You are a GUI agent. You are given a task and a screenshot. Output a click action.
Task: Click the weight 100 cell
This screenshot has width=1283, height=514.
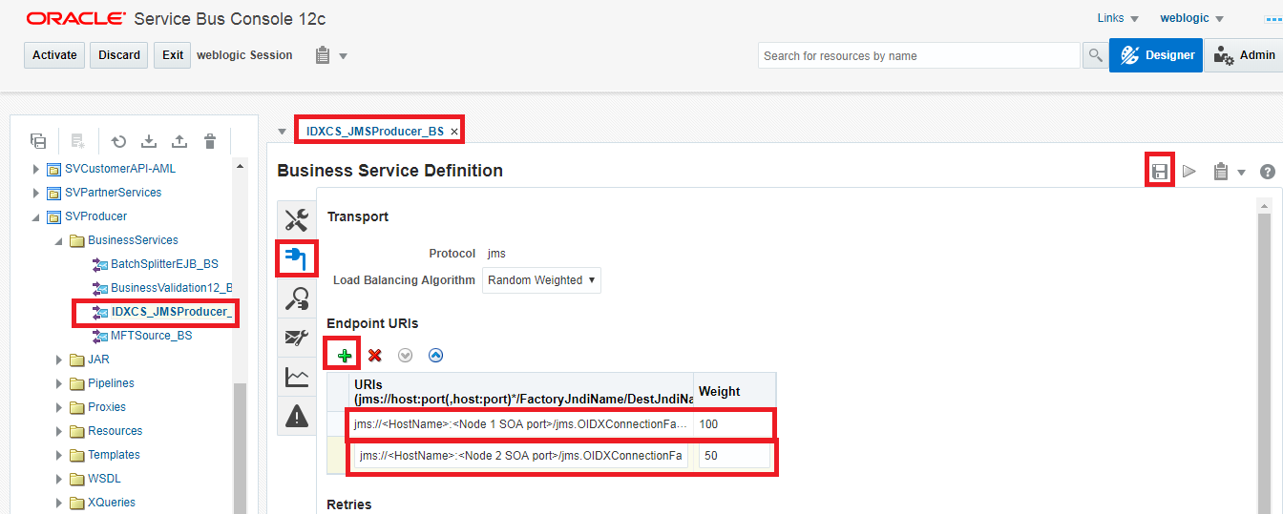(x=733, y=423)
